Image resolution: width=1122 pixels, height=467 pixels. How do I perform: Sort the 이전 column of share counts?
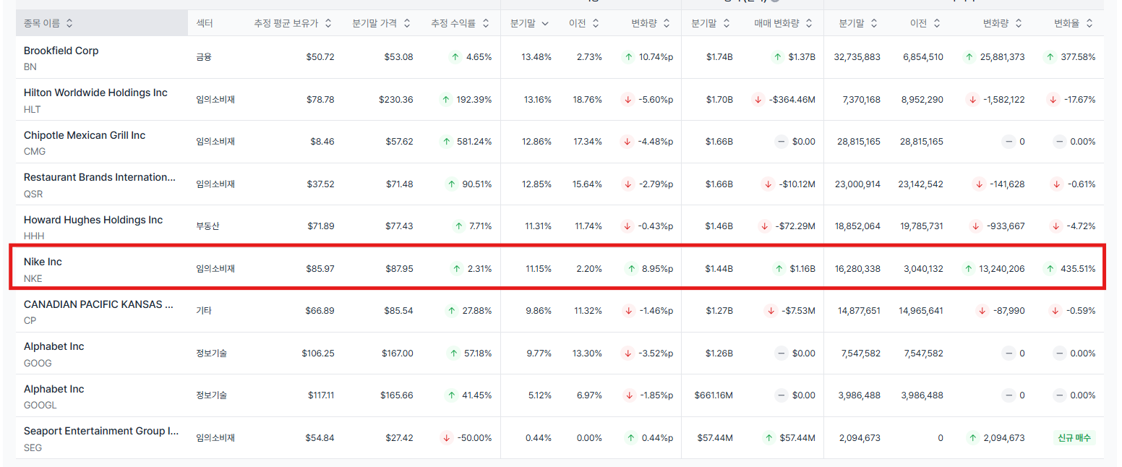pos(937,23)
